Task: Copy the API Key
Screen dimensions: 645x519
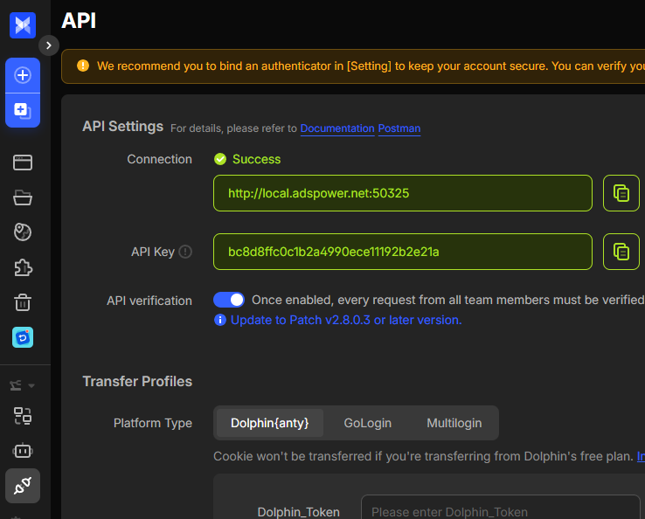Action: 621,252
